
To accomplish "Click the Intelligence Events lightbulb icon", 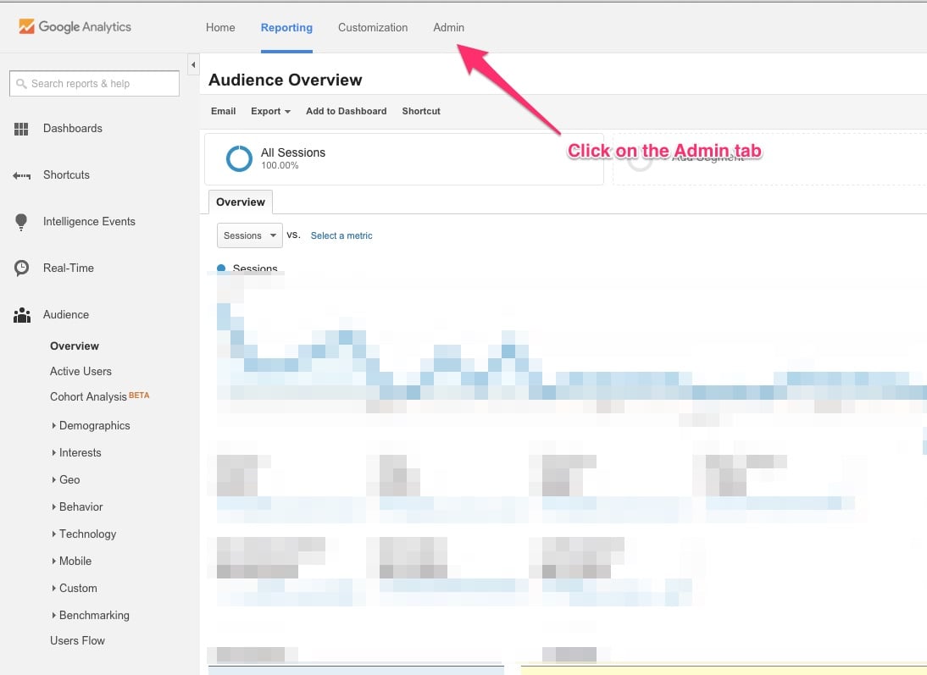I will click(x=21, y=222).
